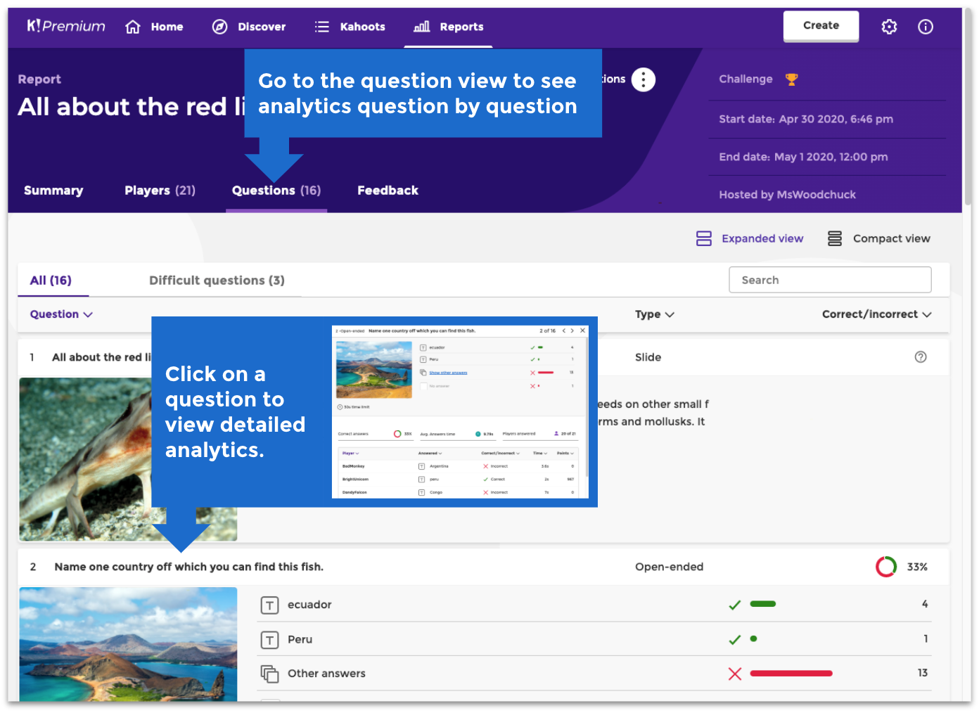Open the Home page

[154, 27]
